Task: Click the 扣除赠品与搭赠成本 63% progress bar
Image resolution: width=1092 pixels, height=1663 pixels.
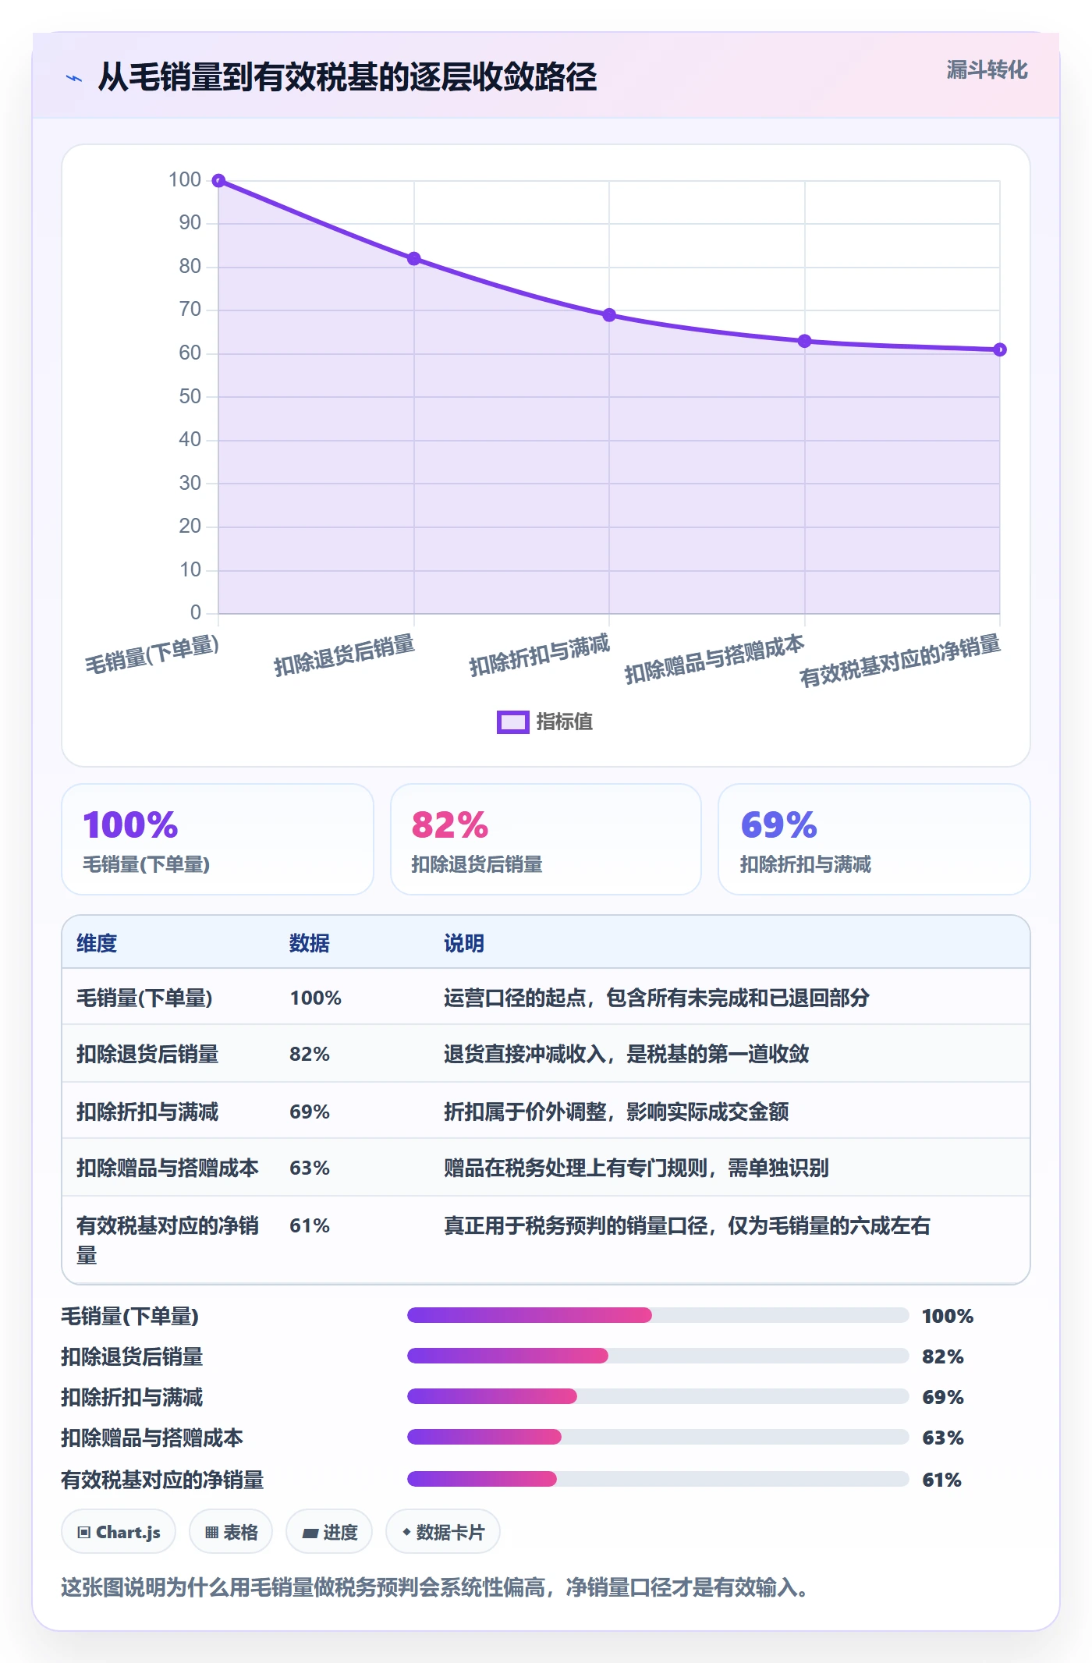Action: click(x=658, y=1438)
